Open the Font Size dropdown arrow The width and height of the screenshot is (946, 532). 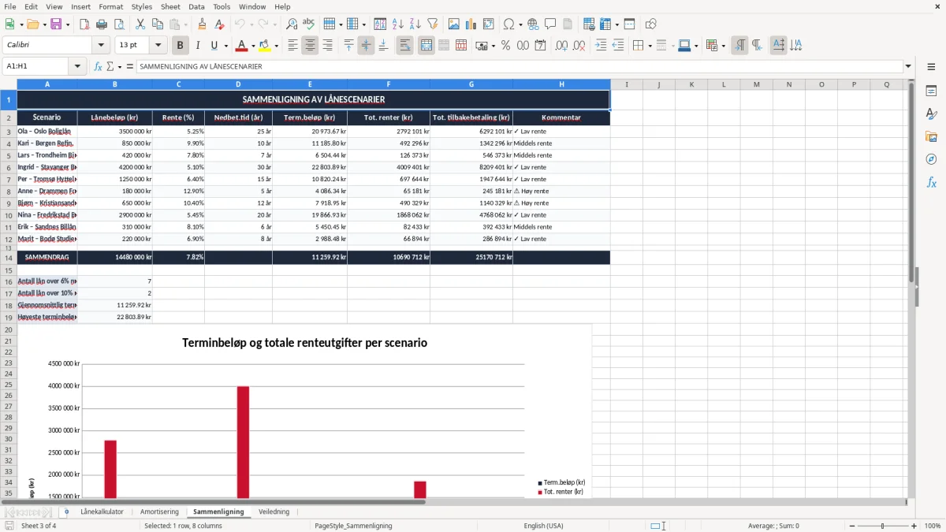point(158,46)
